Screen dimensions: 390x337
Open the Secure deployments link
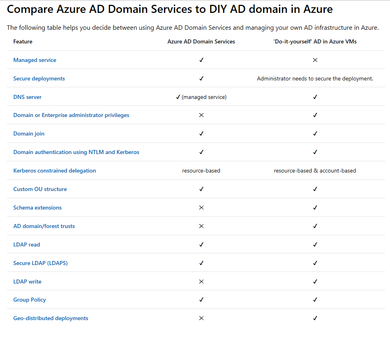pos(39,78)
